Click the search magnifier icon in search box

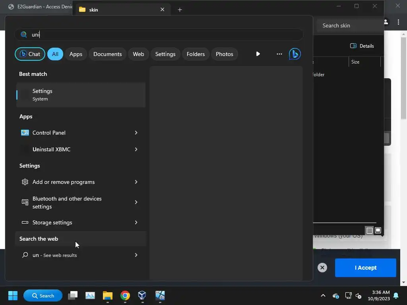point(23,35)
